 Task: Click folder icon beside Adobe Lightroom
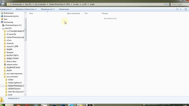[x=6, y=82]
